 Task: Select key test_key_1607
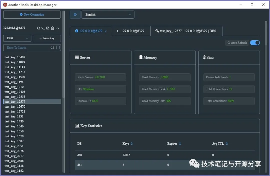pyautogui.click(x=32, y=141)
